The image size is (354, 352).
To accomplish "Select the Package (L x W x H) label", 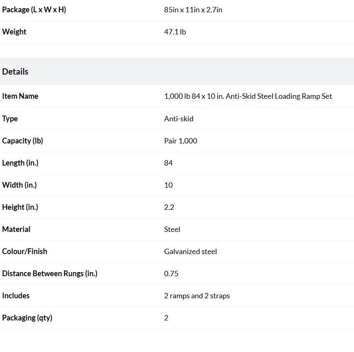I will click(34, 10).
